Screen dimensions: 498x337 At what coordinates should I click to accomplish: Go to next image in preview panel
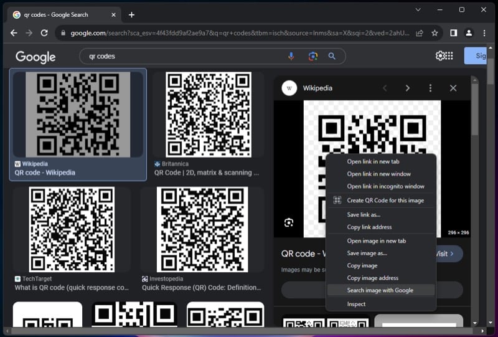tap(408, 88)
